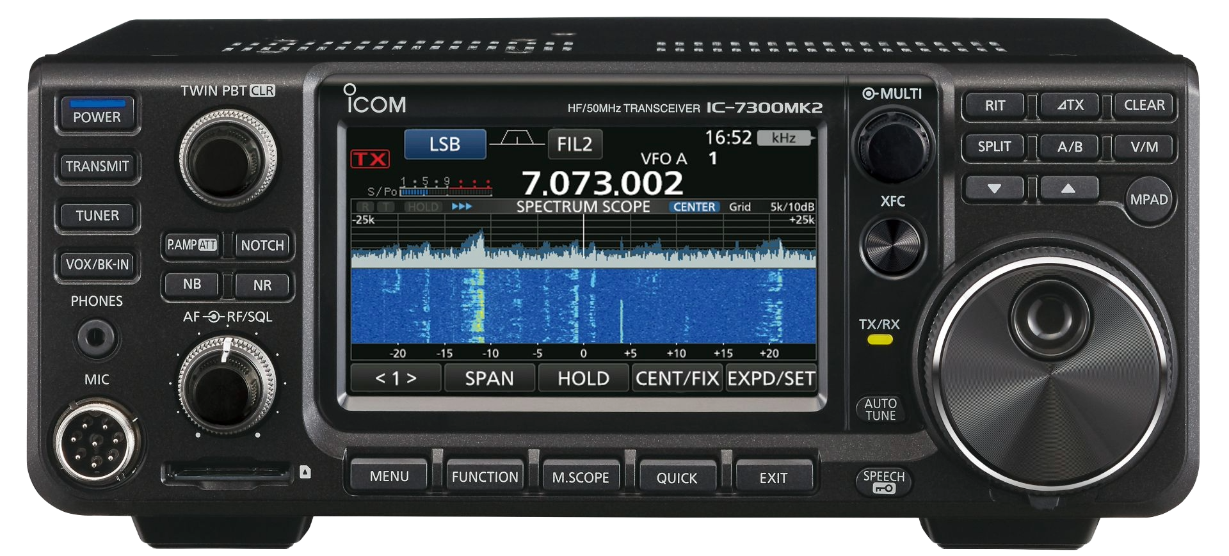Tap the CENT/FIX soft key
Screen dimensions: 1229x556
(677, 378)
